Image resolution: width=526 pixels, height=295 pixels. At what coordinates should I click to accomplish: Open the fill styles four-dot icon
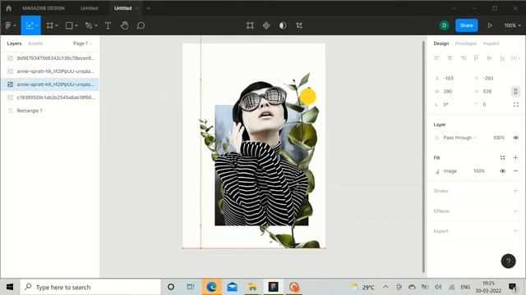click(x=502, y=157)
